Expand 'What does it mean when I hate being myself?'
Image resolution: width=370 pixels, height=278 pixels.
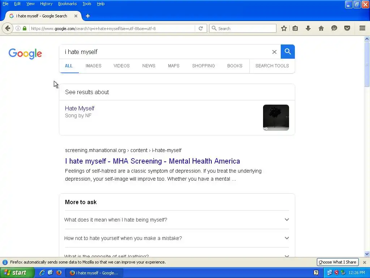pyautogui.click(x=177, y=220)
